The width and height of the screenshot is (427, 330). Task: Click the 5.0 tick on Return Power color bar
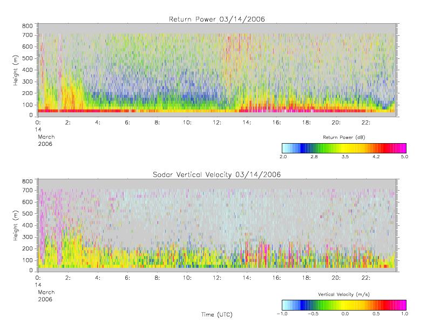tap(404, 157)
